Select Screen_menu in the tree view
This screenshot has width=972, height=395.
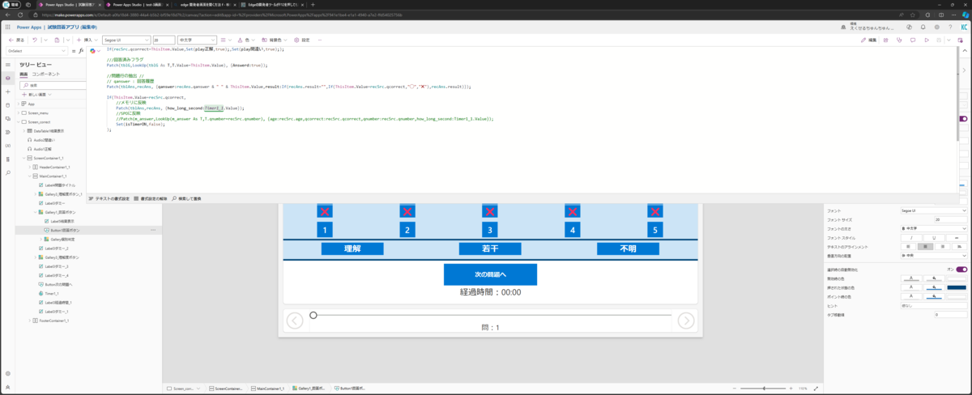pyautogui.click(x=38, y=113)
